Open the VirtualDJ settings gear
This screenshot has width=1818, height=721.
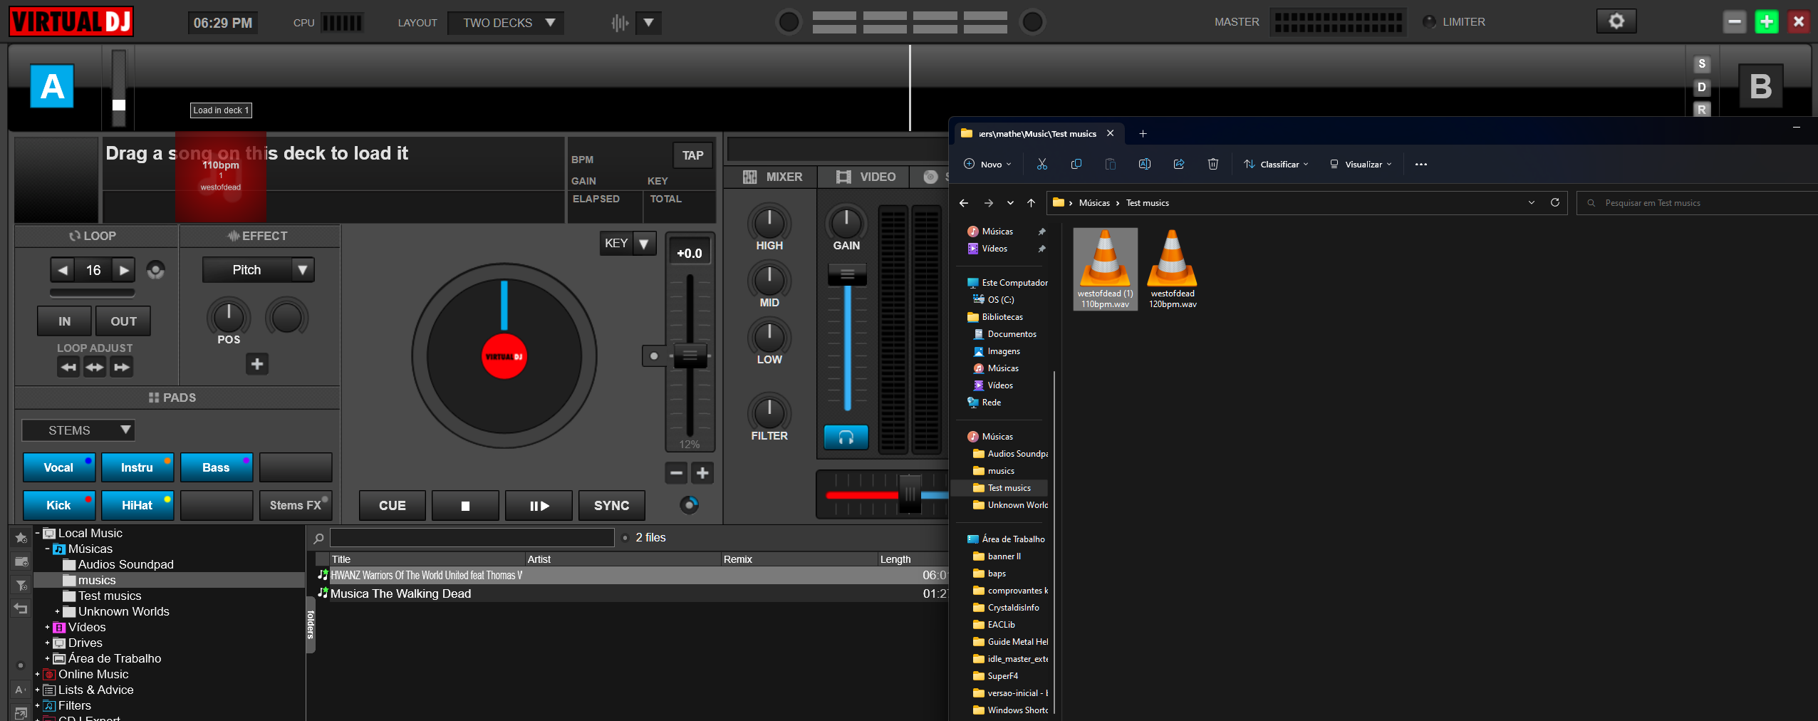pos(1616,21)
